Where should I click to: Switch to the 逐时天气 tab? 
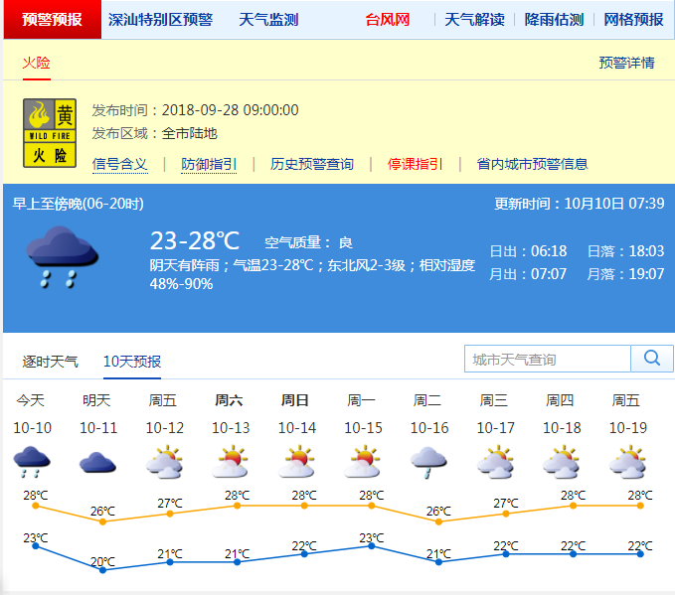(x=50, y=361)
